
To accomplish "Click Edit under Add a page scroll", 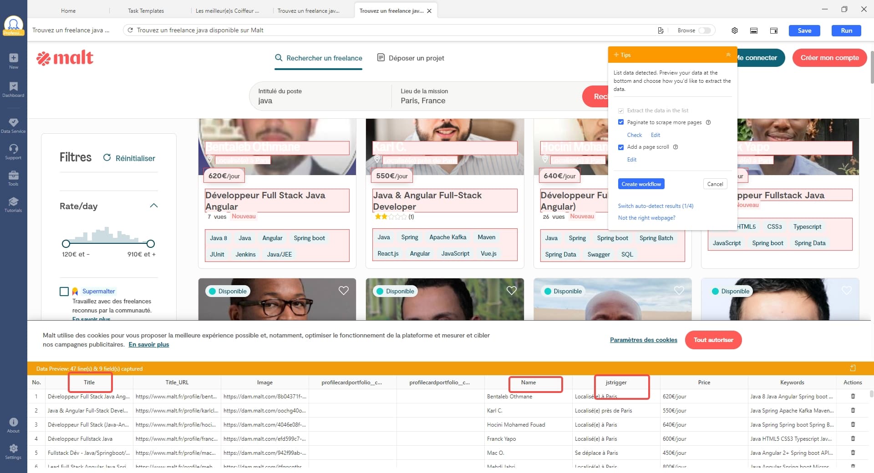I will pyautogui.click(x=631, y=159).
